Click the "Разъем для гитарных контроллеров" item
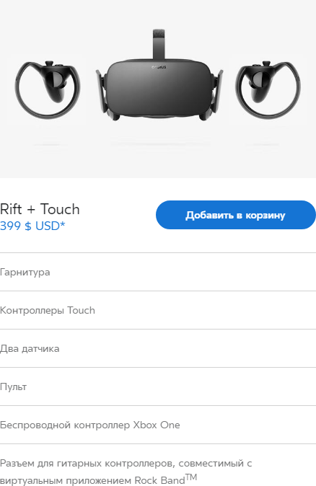The height and width of the screenshot is (486, 316). click(x=158, y=465)
